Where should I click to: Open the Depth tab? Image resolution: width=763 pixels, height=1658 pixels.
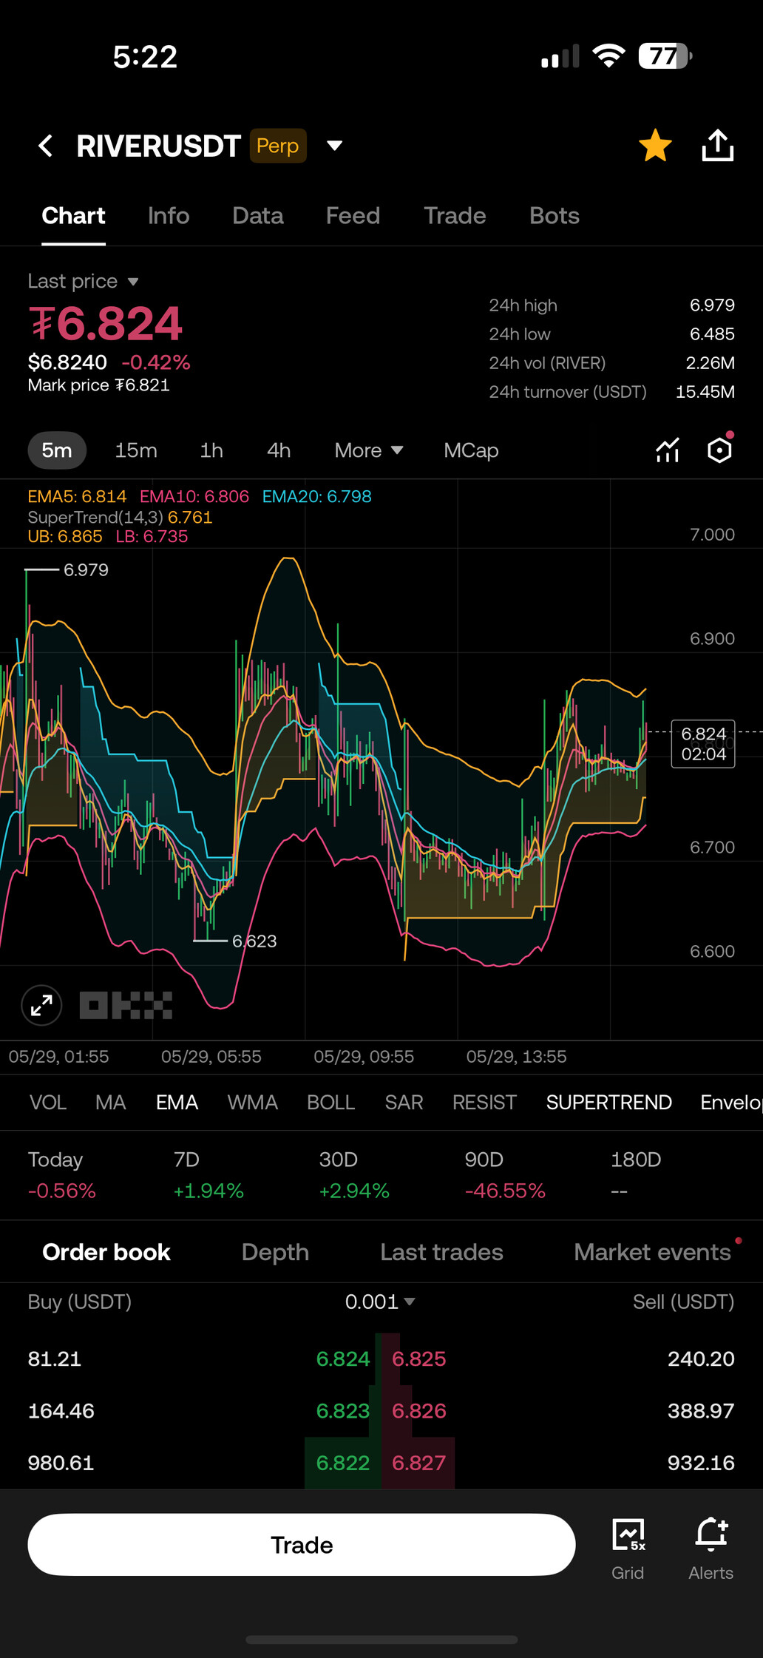[275, 1251]
